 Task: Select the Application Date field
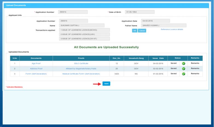pos(155,21)
